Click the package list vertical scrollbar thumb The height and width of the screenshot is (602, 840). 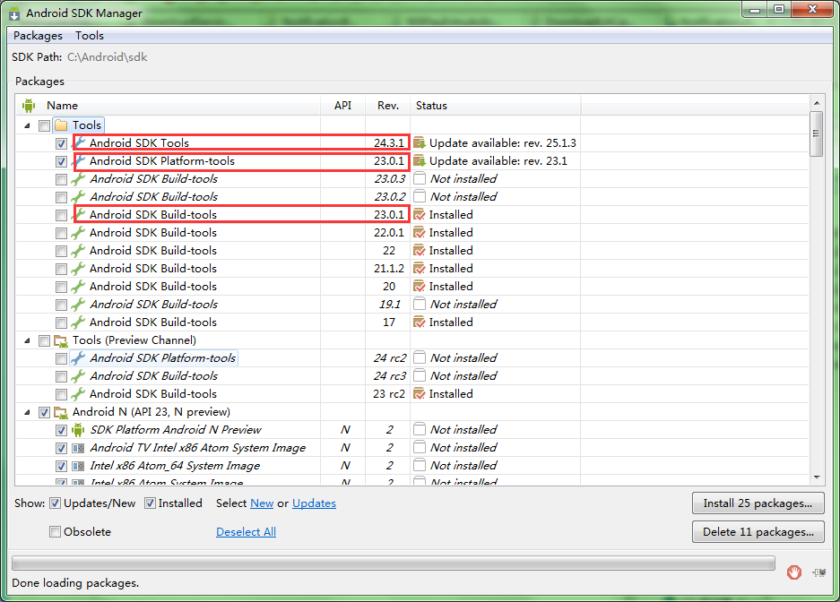[x=816, y=133]
